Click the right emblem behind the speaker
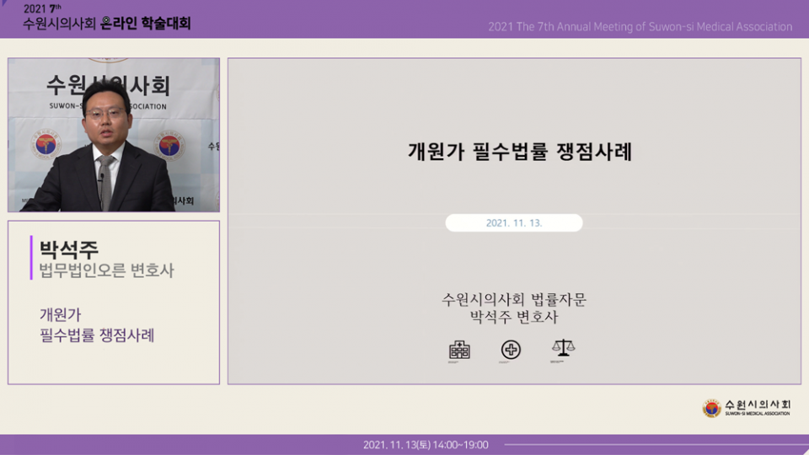The height and width of the screenshot is (455, 809). pyautogui.click(x=169, y=145)
